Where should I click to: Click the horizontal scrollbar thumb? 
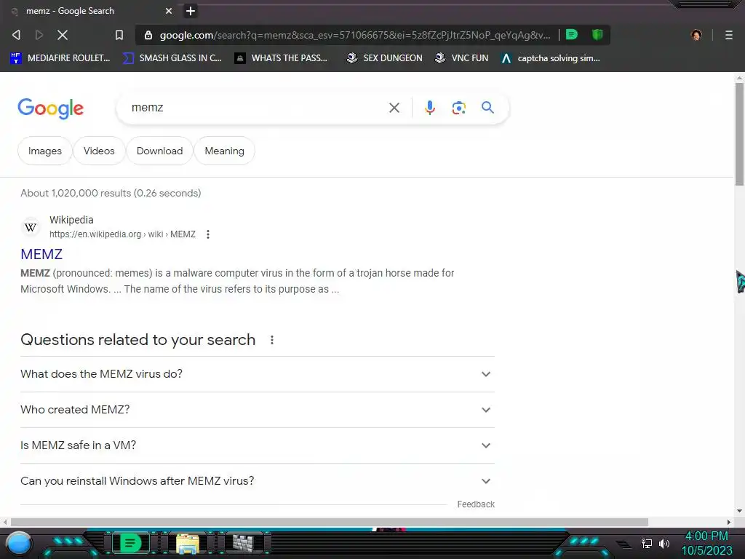(x=330, y=522)
